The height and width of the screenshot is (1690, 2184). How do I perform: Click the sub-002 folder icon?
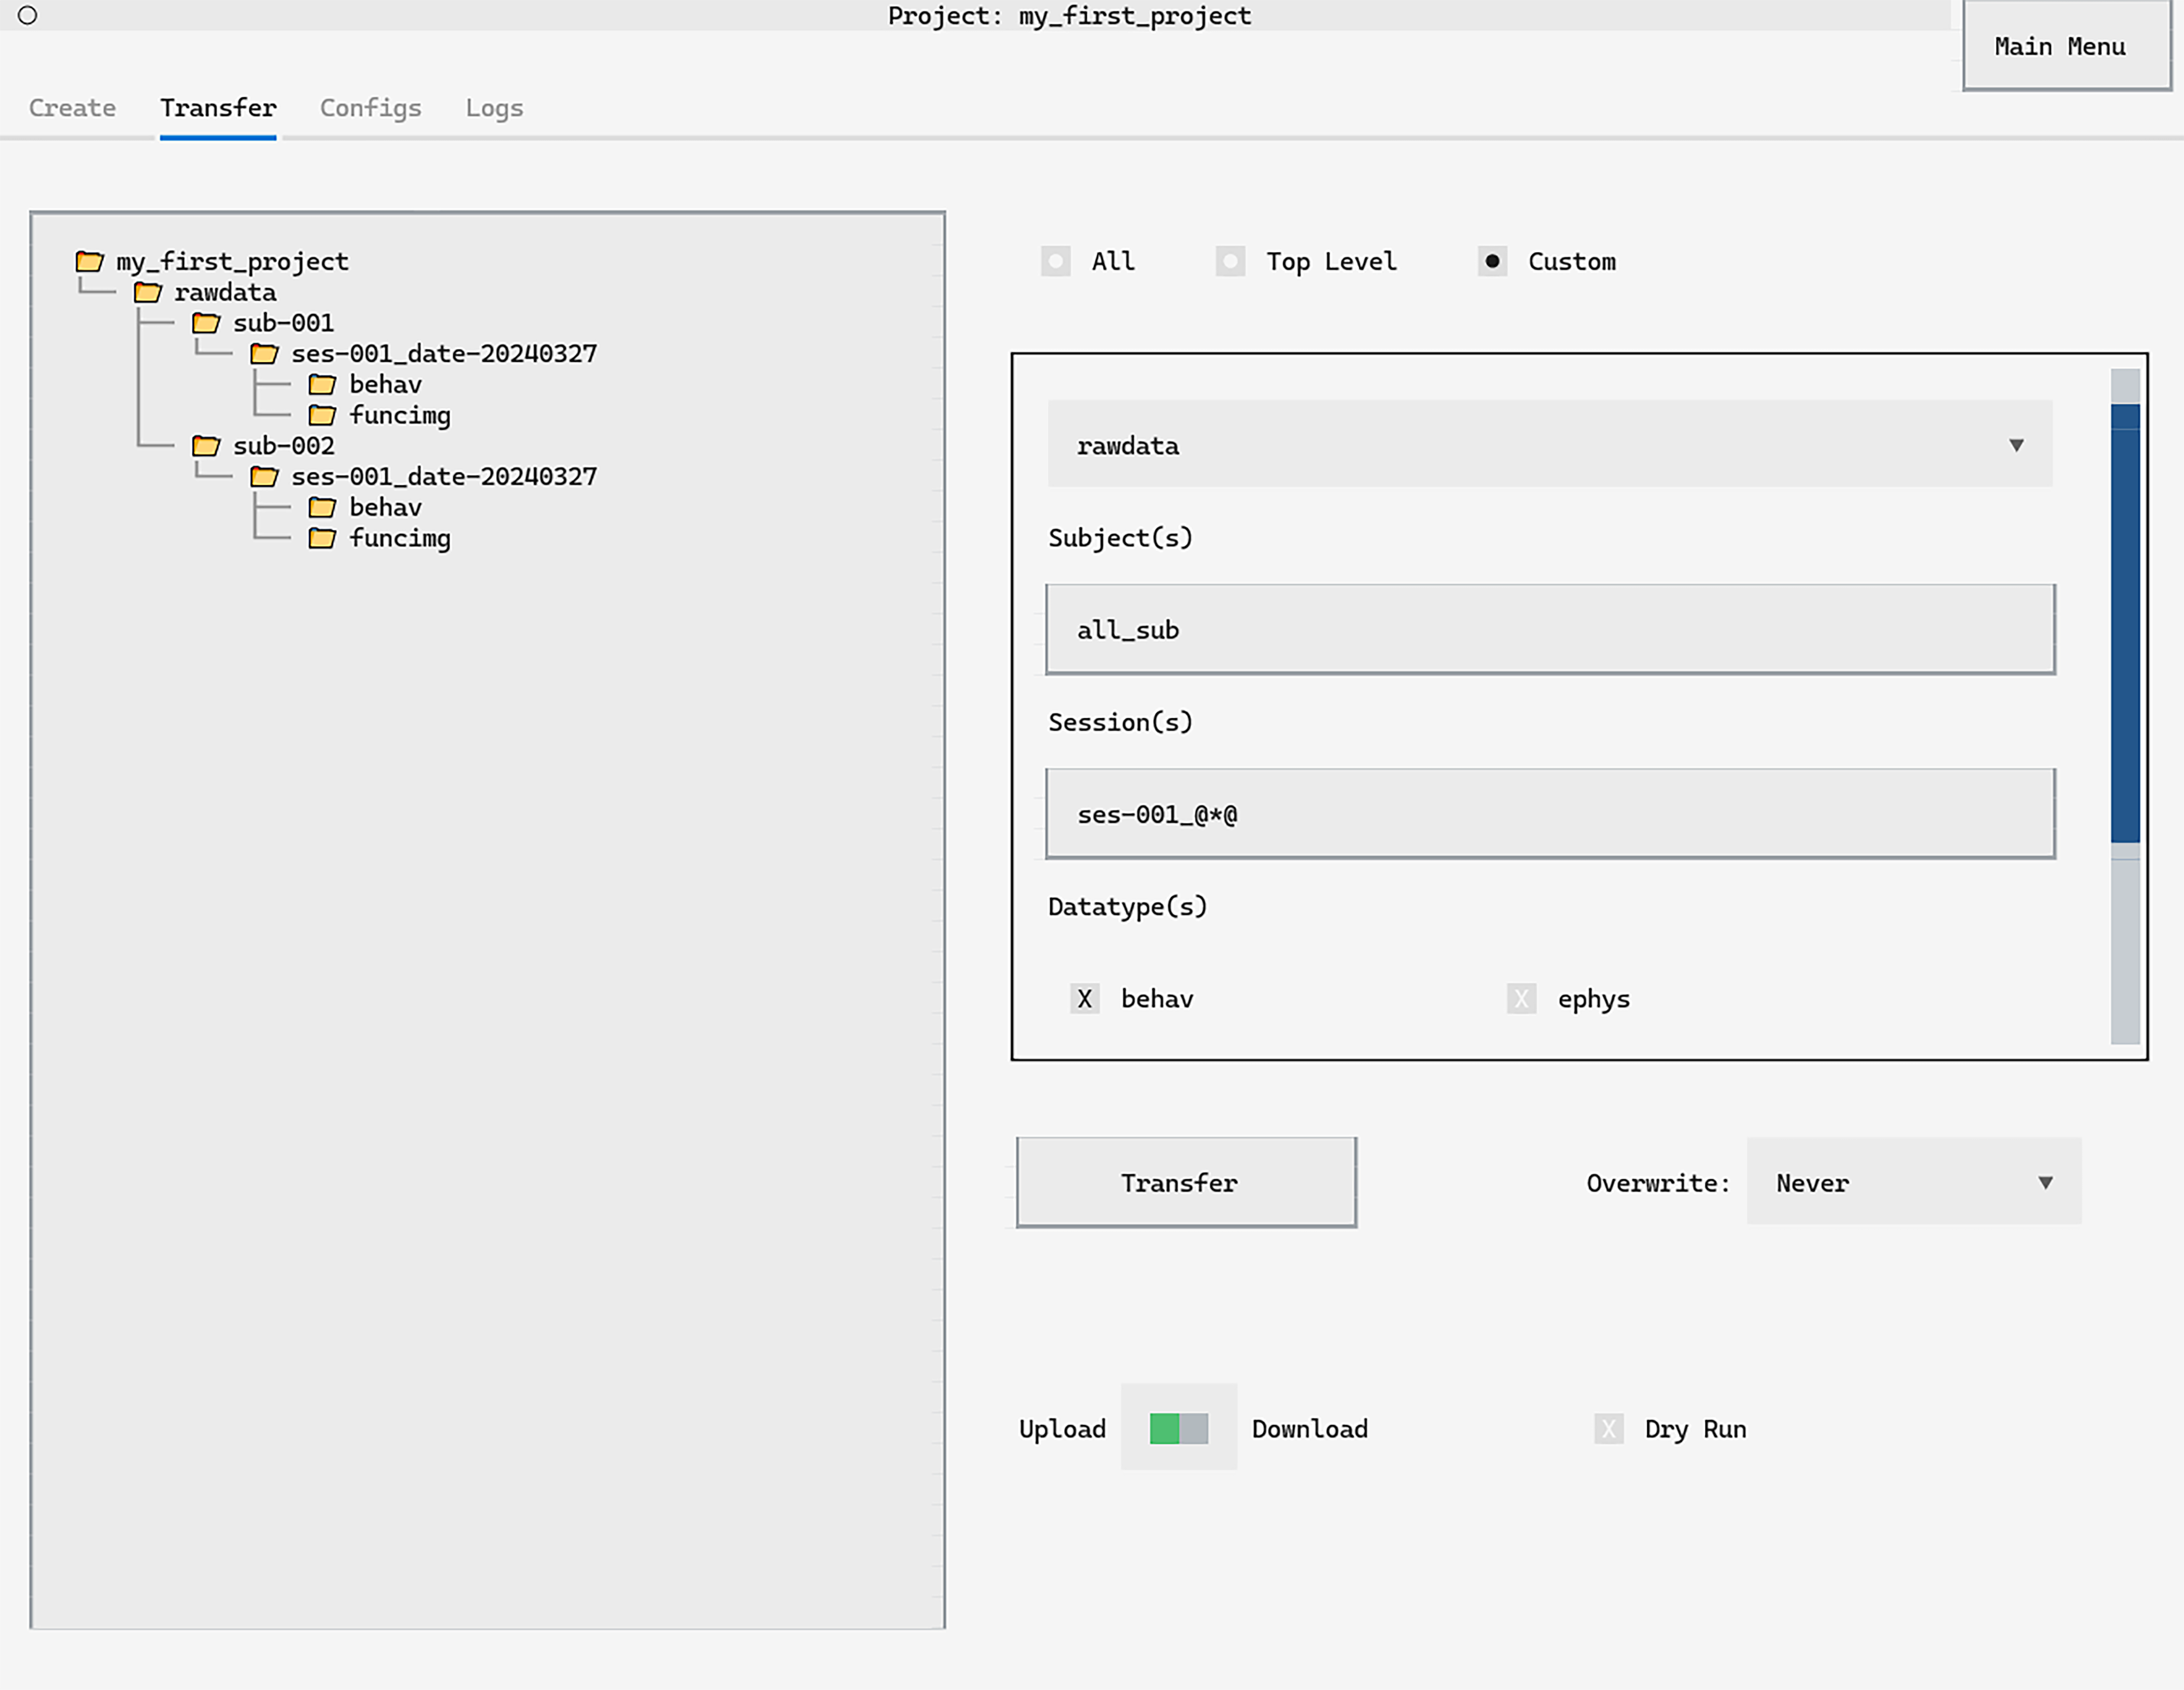(x=206, y=446)
